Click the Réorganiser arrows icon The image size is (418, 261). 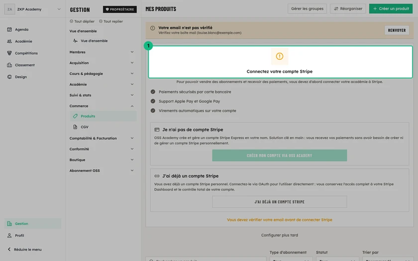coord(336,9)
